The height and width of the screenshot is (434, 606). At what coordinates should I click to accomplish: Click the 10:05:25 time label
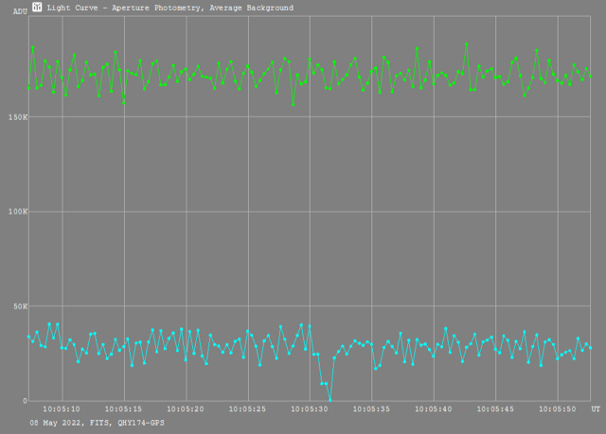tap(247, 408)
